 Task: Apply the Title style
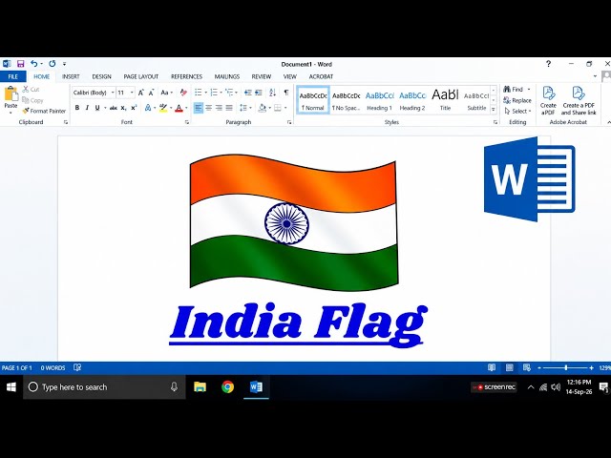445,100
